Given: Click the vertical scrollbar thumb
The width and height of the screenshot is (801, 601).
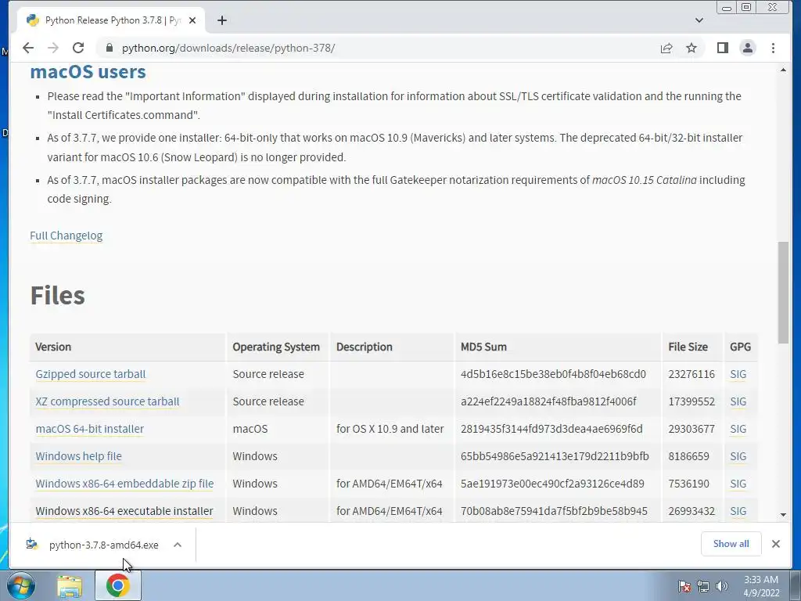Looking at the screenshot, I should pos(783,293).
